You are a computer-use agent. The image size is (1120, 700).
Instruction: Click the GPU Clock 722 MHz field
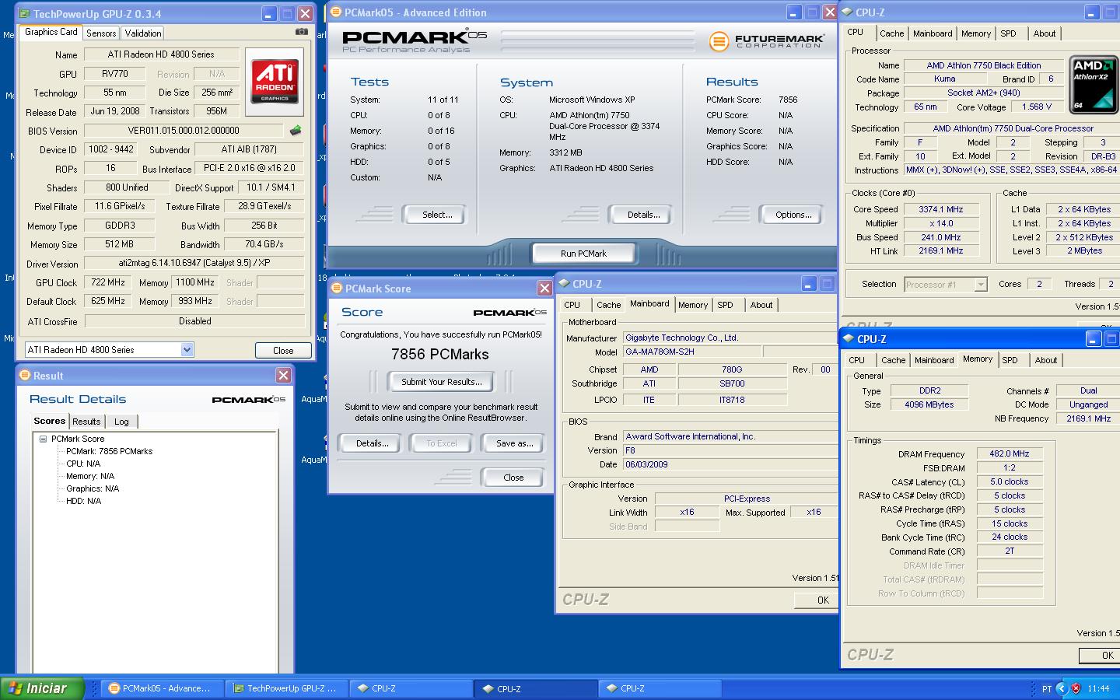pos(108,282)
